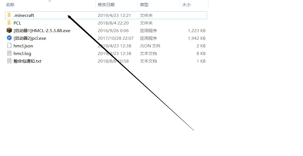The height and width of the screenshot is (156, 303).
Task: Click date 2016/9/26 0:06 of HMCL exe
Action: pyautogui.click(x=113, y=30)
